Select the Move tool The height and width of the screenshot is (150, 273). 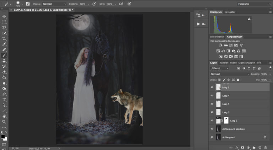(x=4, y=17)
